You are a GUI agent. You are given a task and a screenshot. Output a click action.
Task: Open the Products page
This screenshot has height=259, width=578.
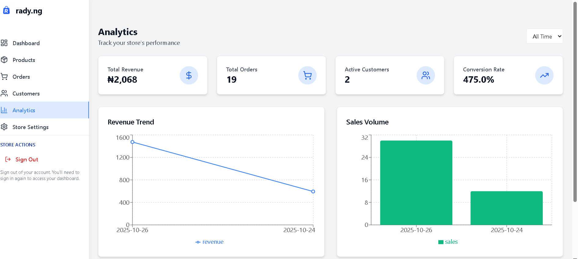point(44,60)
